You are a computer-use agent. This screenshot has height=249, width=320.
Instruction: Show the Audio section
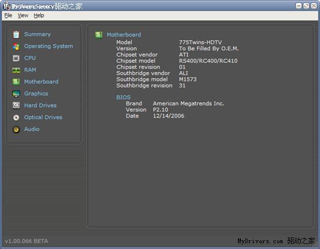(x=32, y=129)
